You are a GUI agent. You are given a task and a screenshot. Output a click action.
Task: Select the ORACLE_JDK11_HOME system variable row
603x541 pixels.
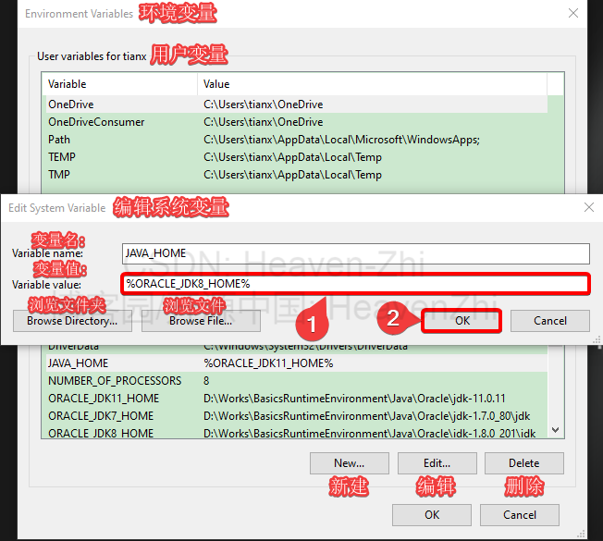[297, 399]
